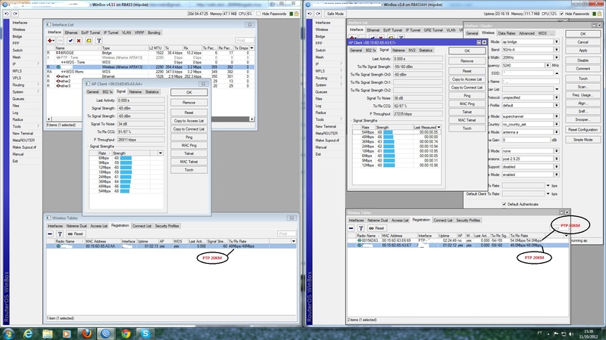Toggle Hide Passwords checkbox in left WinBox
The height and width of the screenshot is (340, 606).
point(258,14)
